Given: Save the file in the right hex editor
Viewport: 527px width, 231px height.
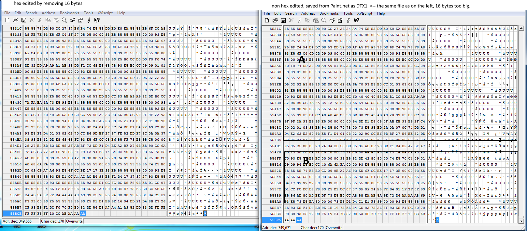Looking at the screenshot, I should click(283, 20).
